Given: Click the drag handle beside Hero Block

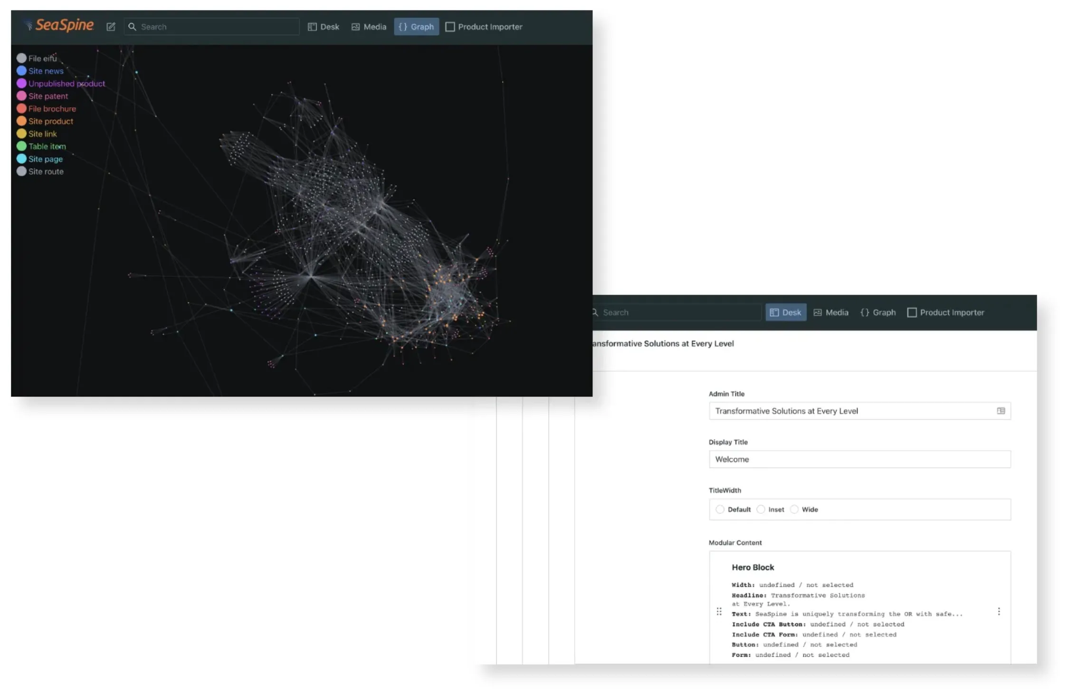Looking at the screenshot, I should (x=719, y=611).
